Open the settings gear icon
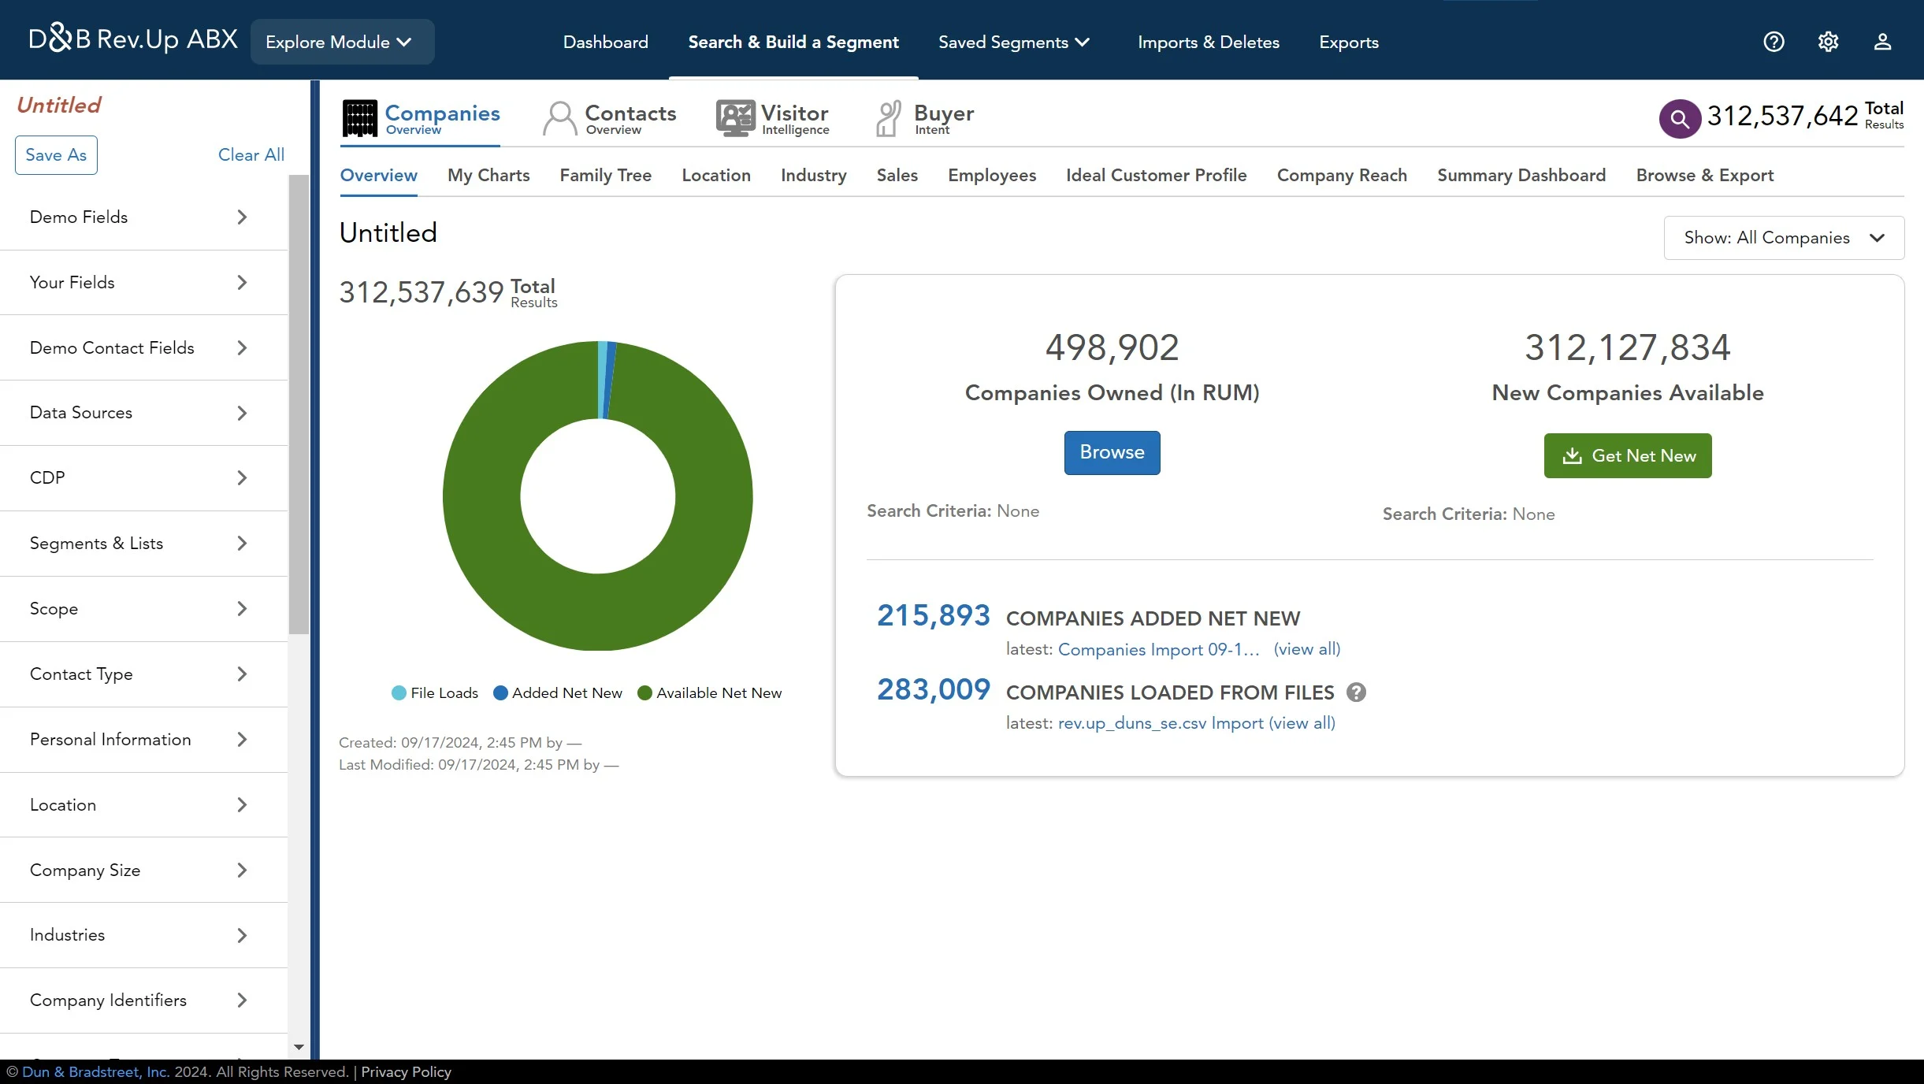The width and height of the screenshot is (1924, 1084). click(x=1828, y=42)
